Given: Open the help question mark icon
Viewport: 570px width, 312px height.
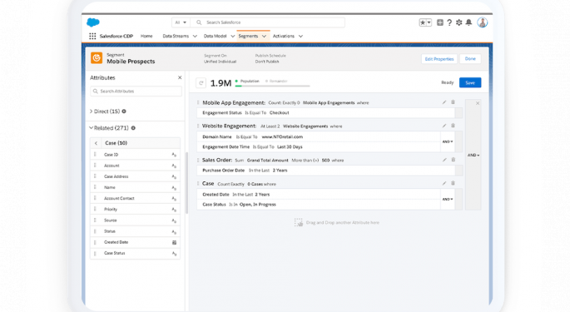Looking at the screenshot, I should [x=449, y=22].
